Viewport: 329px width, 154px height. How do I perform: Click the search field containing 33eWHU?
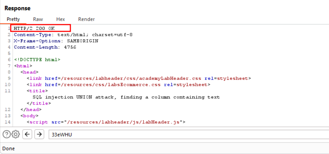coord(189,134)
